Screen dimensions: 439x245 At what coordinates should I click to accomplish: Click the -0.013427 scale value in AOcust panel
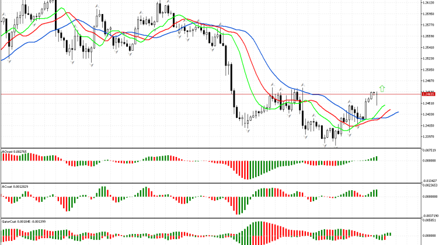tap(430, 180)
